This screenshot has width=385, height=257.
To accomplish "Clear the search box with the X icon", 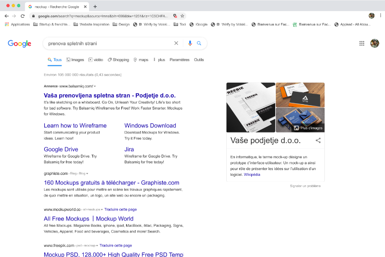I will point(176,43).
